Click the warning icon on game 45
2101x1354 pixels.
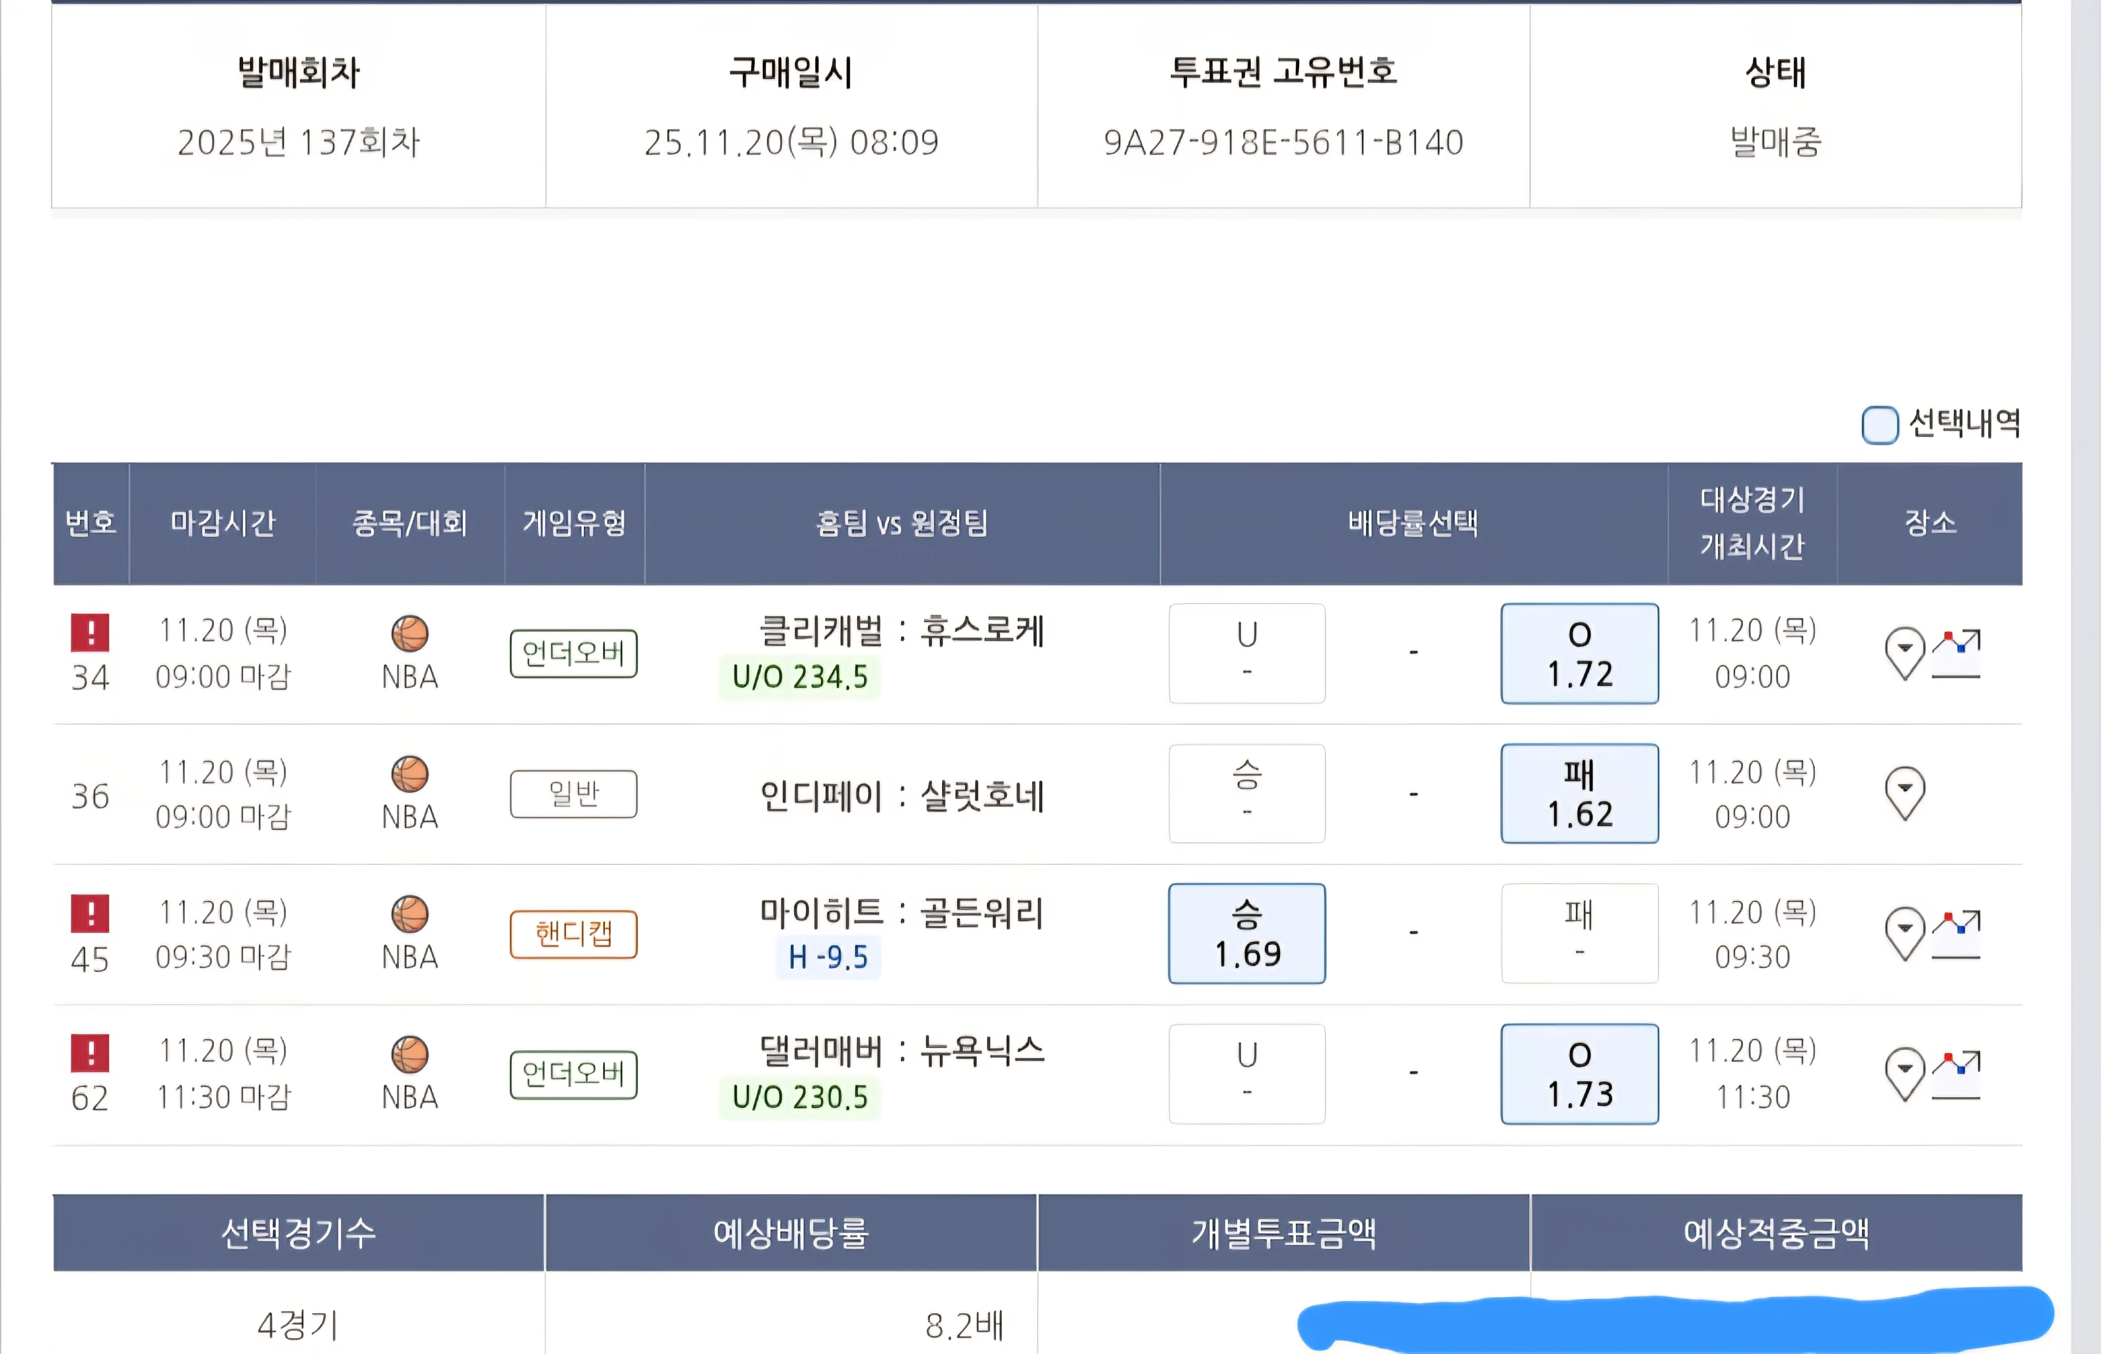90,912
